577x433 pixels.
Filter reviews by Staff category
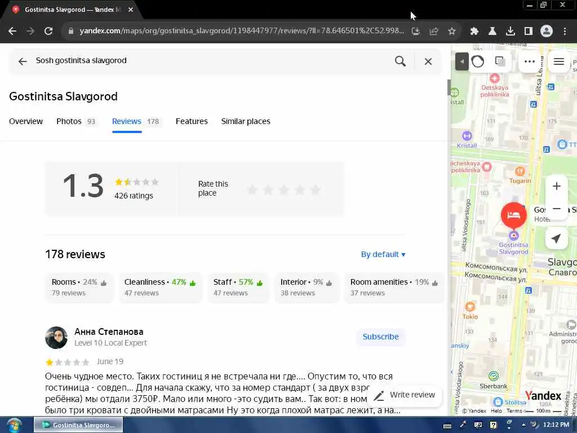(x=238, y=288)
